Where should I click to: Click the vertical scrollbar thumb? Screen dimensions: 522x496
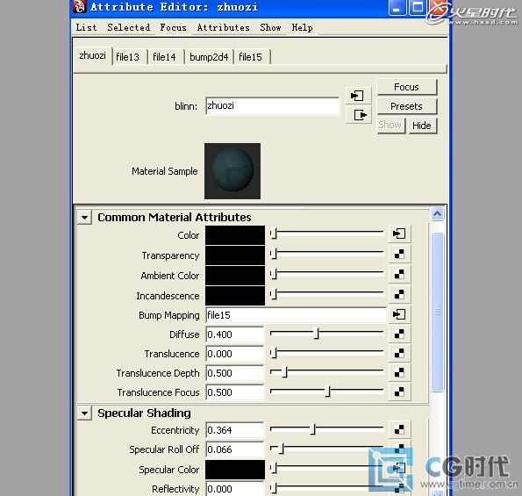point(437,313)
